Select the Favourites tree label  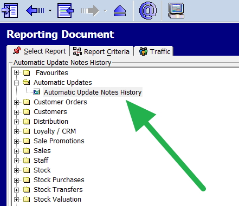pos(52,73)
